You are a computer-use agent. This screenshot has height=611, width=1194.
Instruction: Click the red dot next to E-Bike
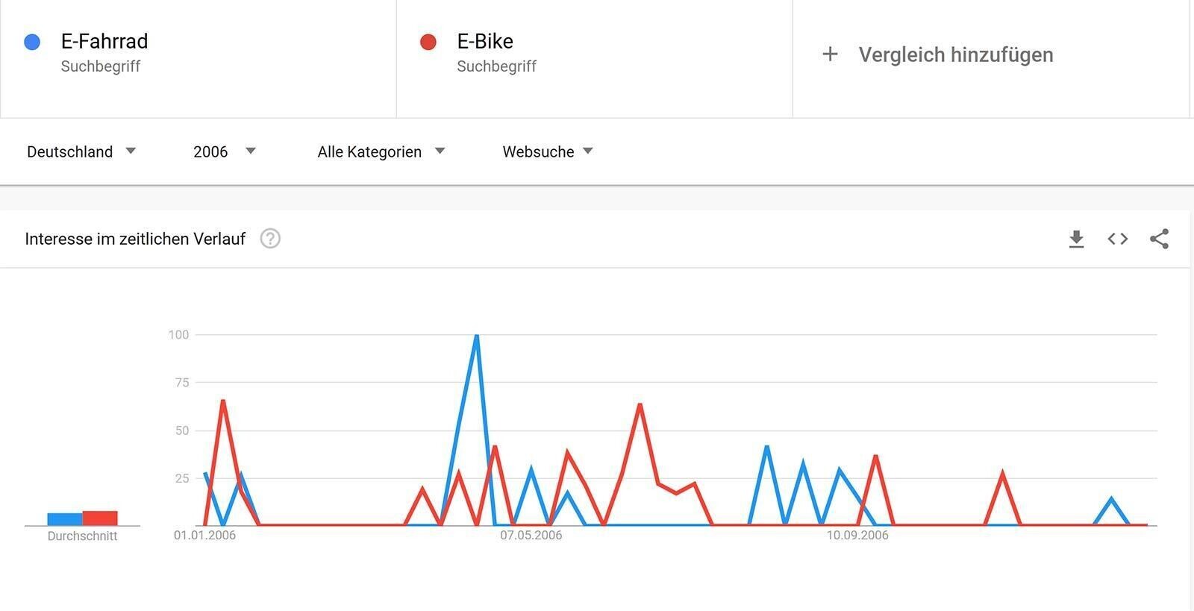point(428,42)
